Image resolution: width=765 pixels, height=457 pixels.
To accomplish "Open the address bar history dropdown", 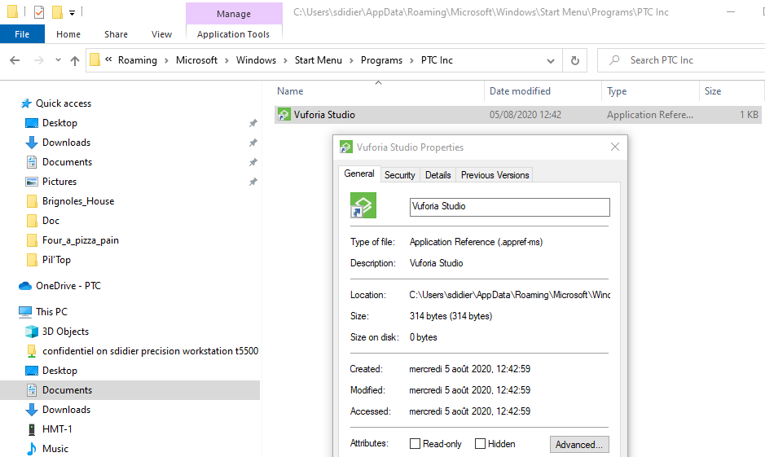I will [551, 60].
